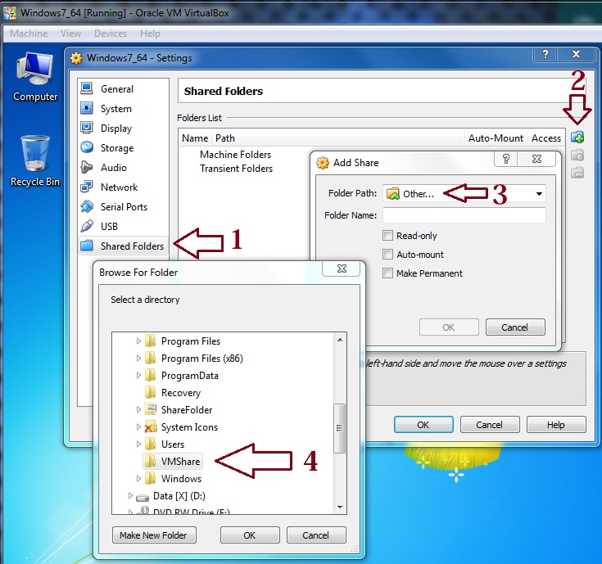Click the Computer desktop icon
This screenshot has height=564, width=602.
pos(35,77)
